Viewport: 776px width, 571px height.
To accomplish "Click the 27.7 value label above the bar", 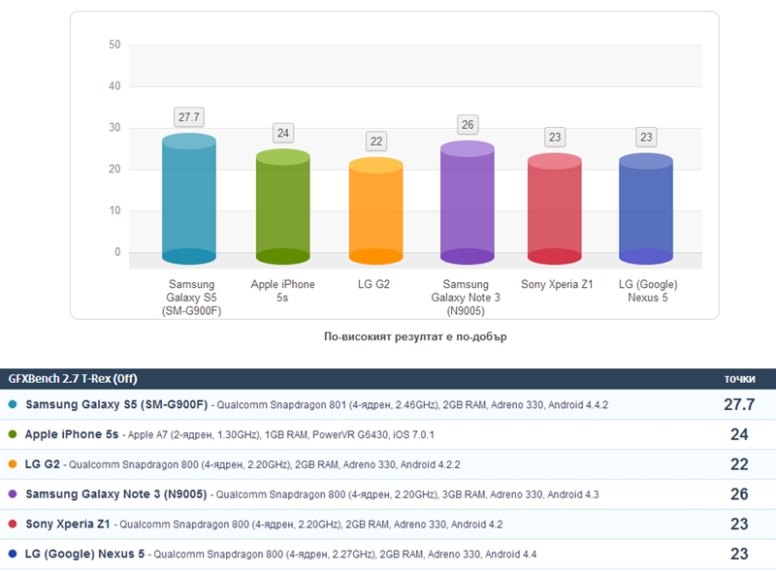I will coord(189,117).
